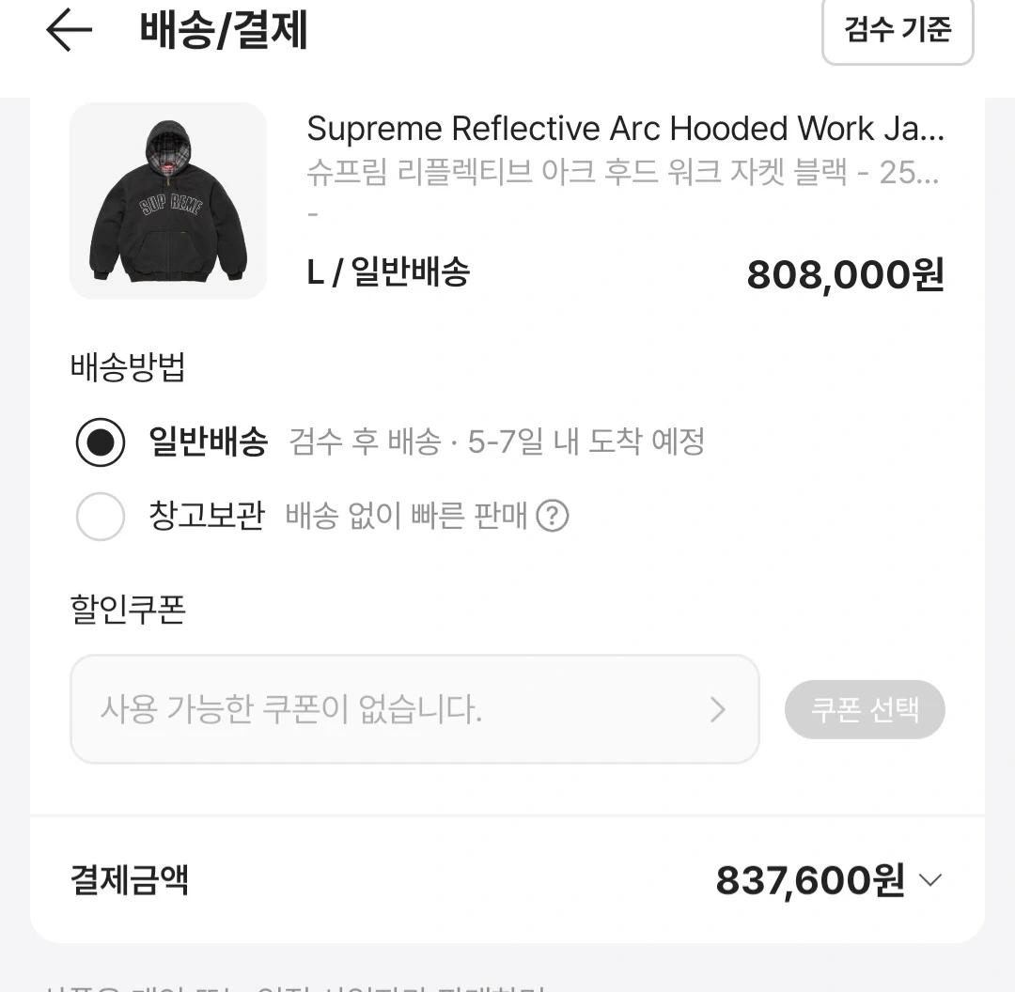
Task: Open the question mark help icon beside 창고보관
Action: [x=553, y=516]
